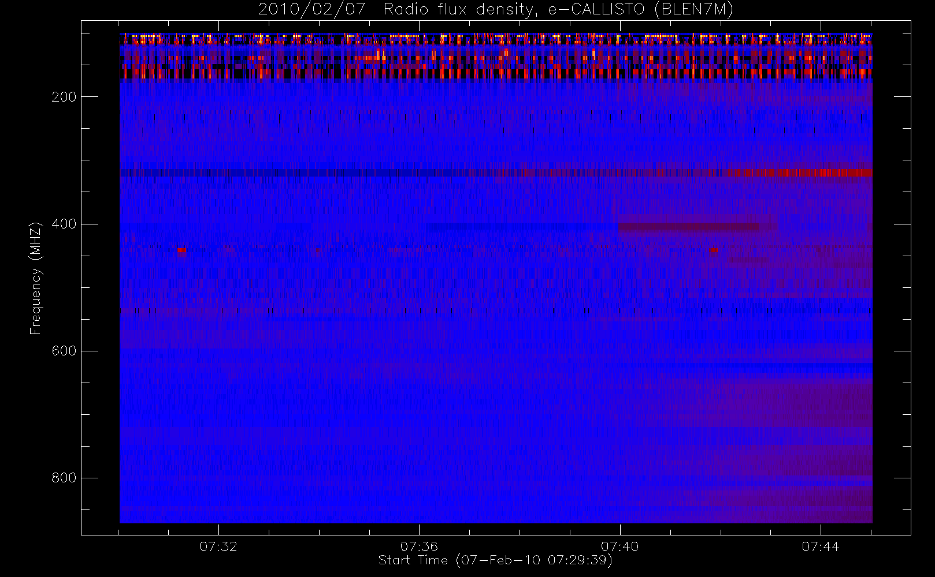This screenshot has height=577, width=935.
Task: Click the 07:32 time tick label
Action: click(x=218, y=546)
